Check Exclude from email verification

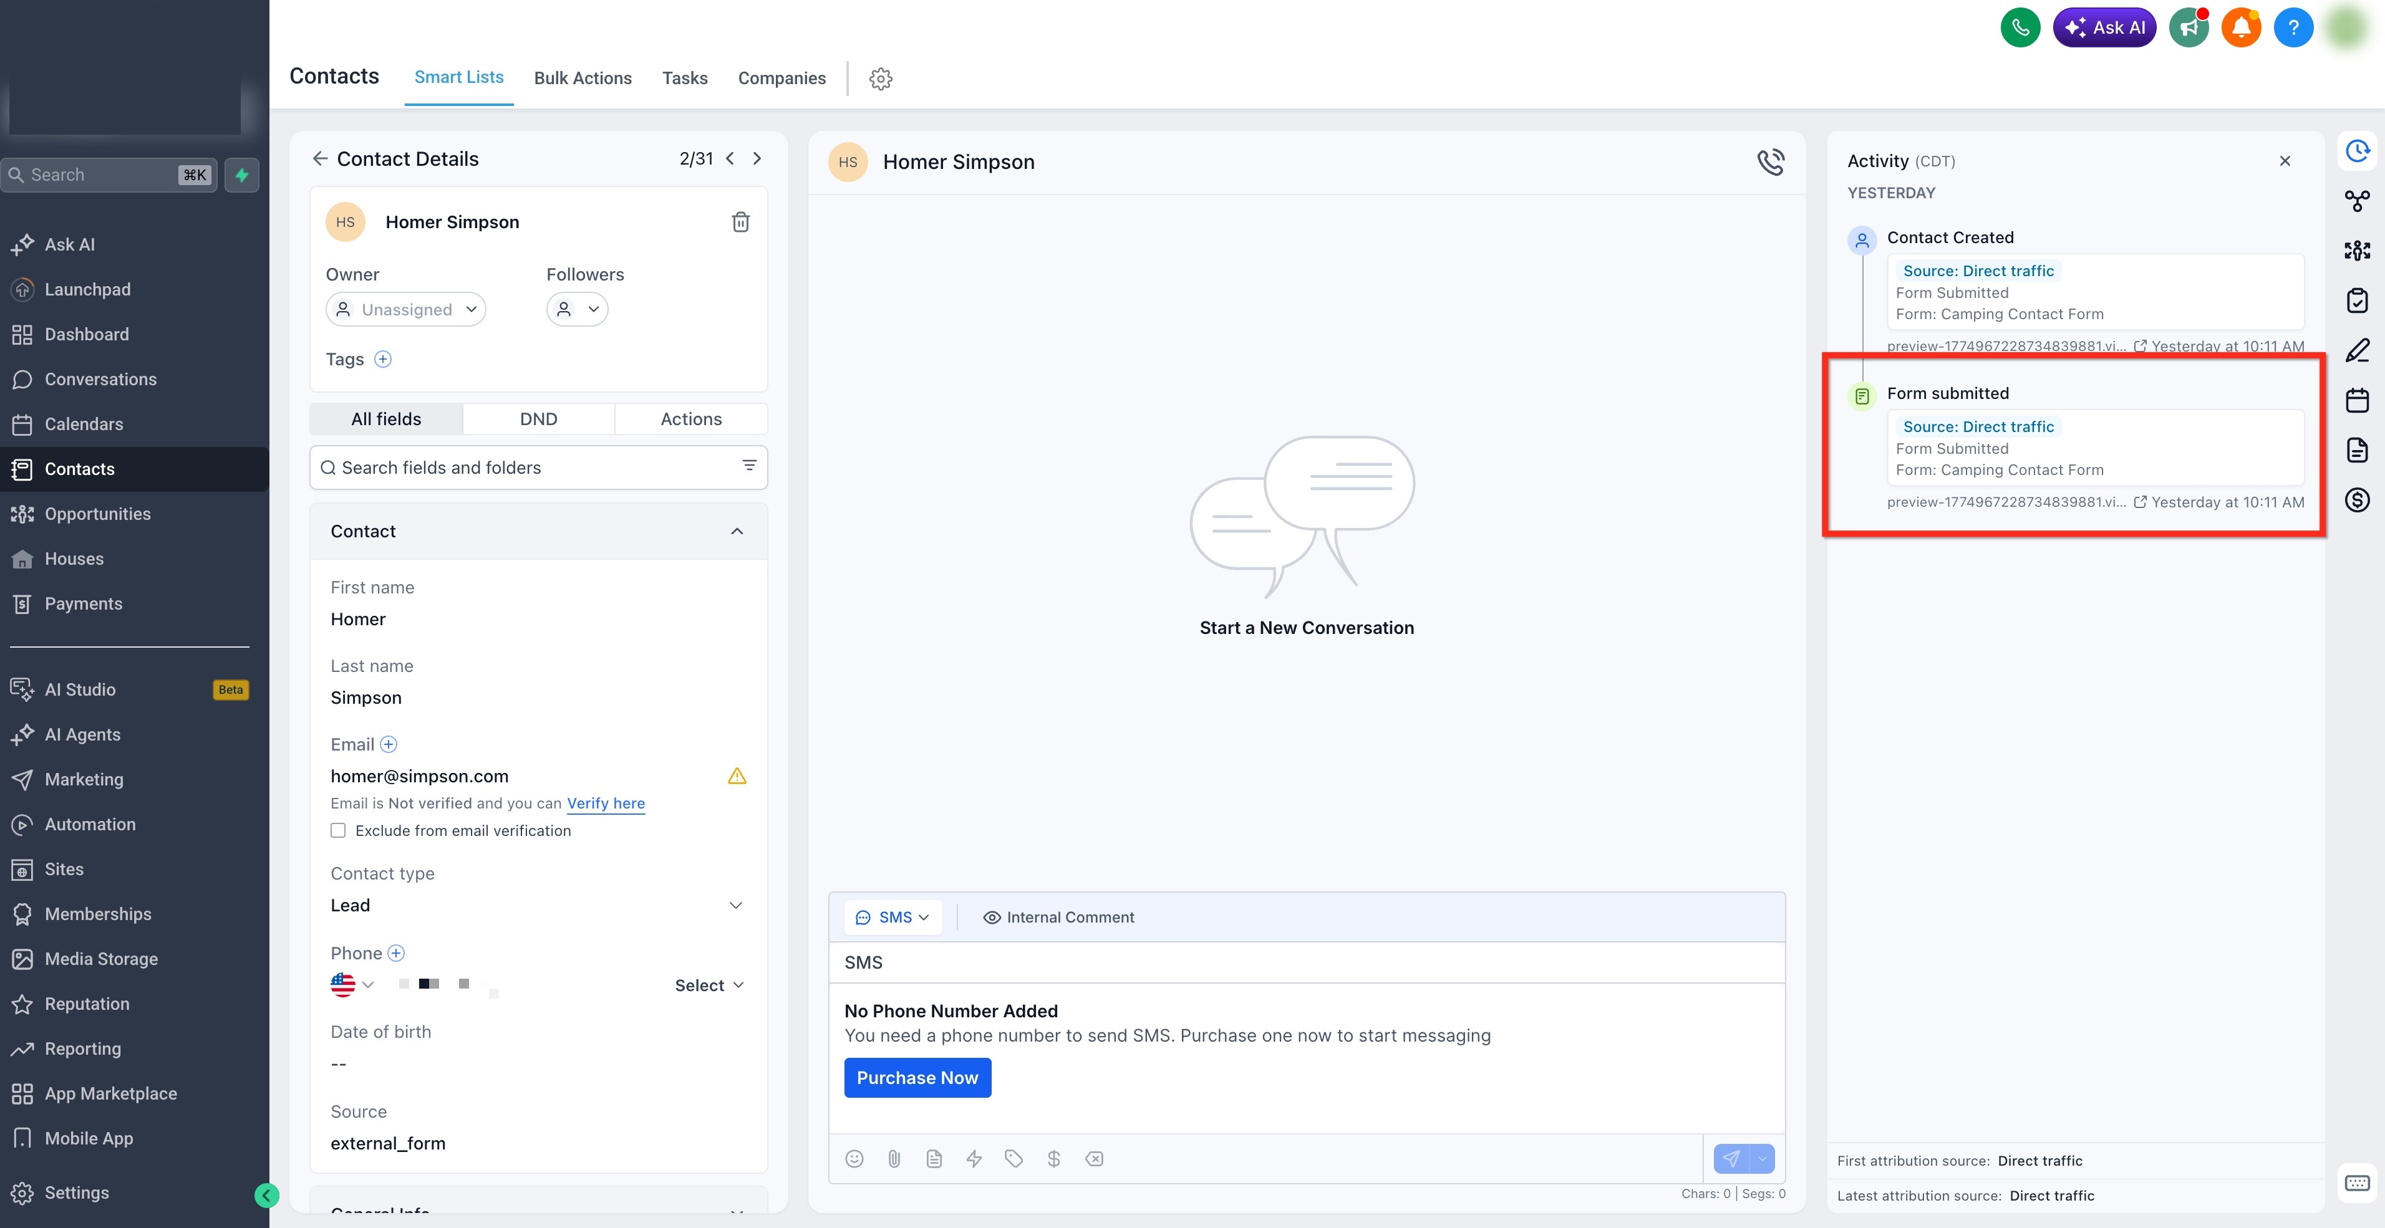point(338,831)
